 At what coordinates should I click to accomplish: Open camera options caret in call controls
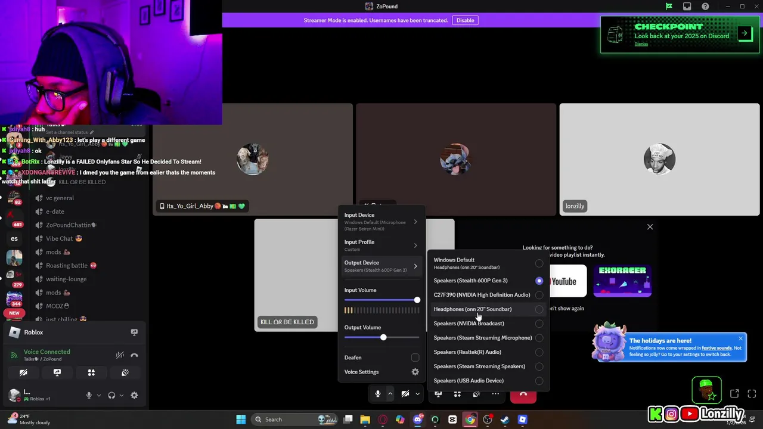click(x=417, y=394)
